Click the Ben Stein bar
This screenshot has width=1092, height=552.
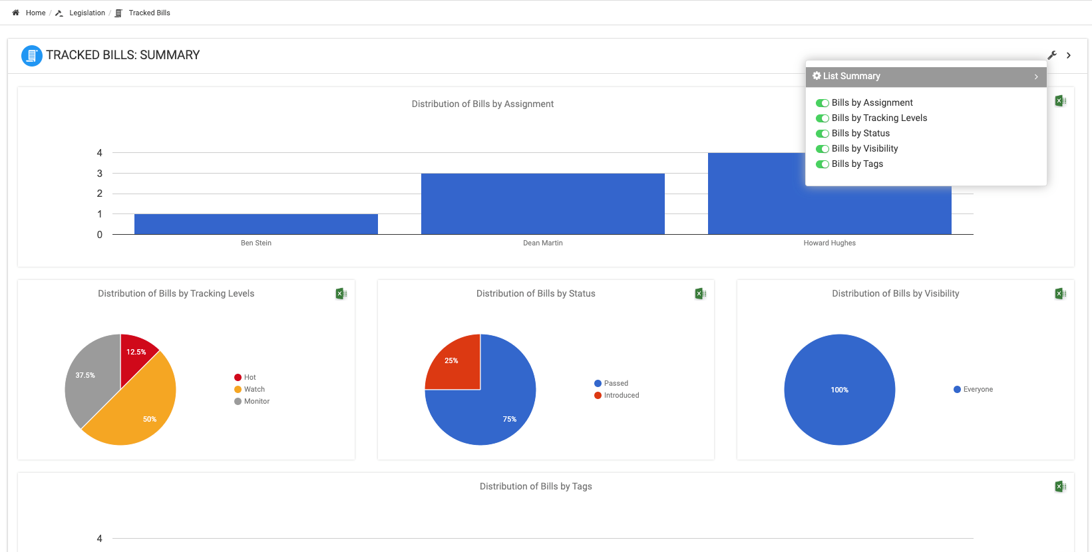pyautogui.click(x=256, y=224)
